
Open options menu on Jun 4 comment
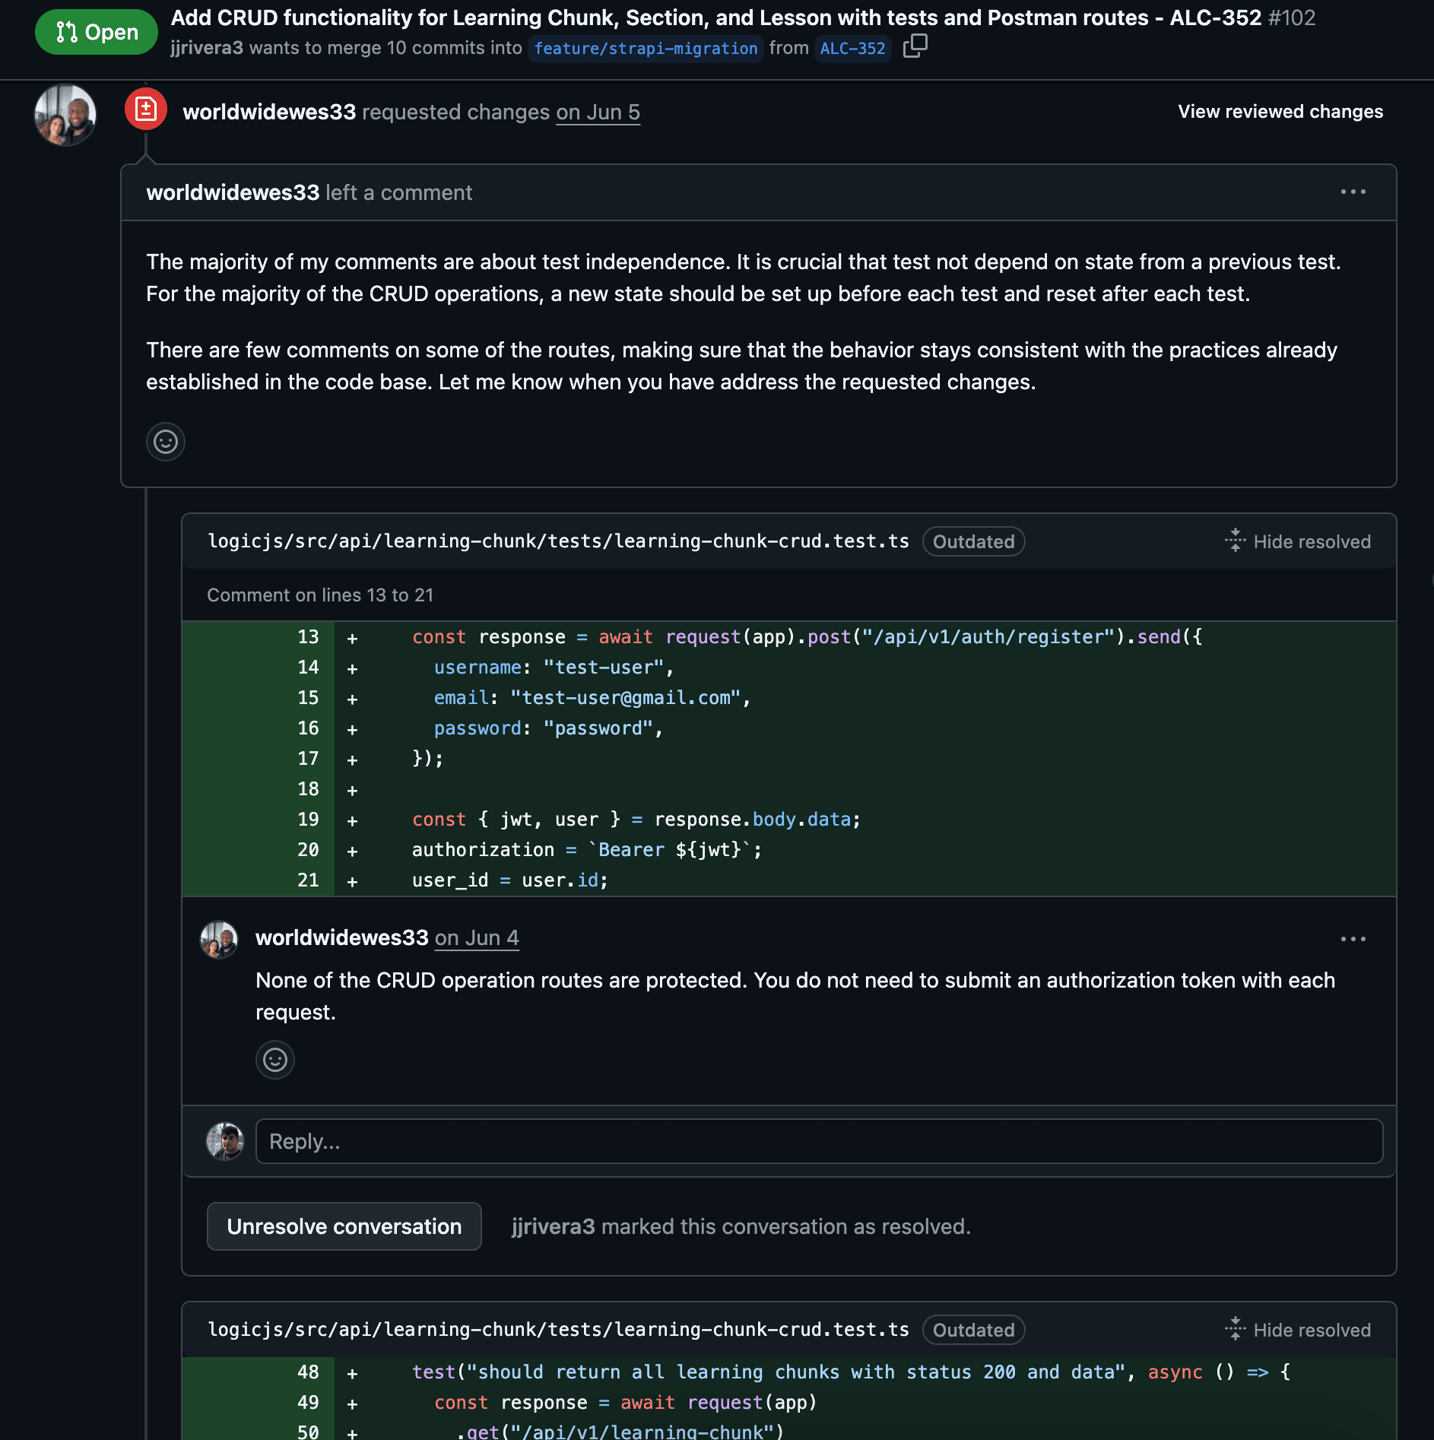click(x=1353, y=939)
